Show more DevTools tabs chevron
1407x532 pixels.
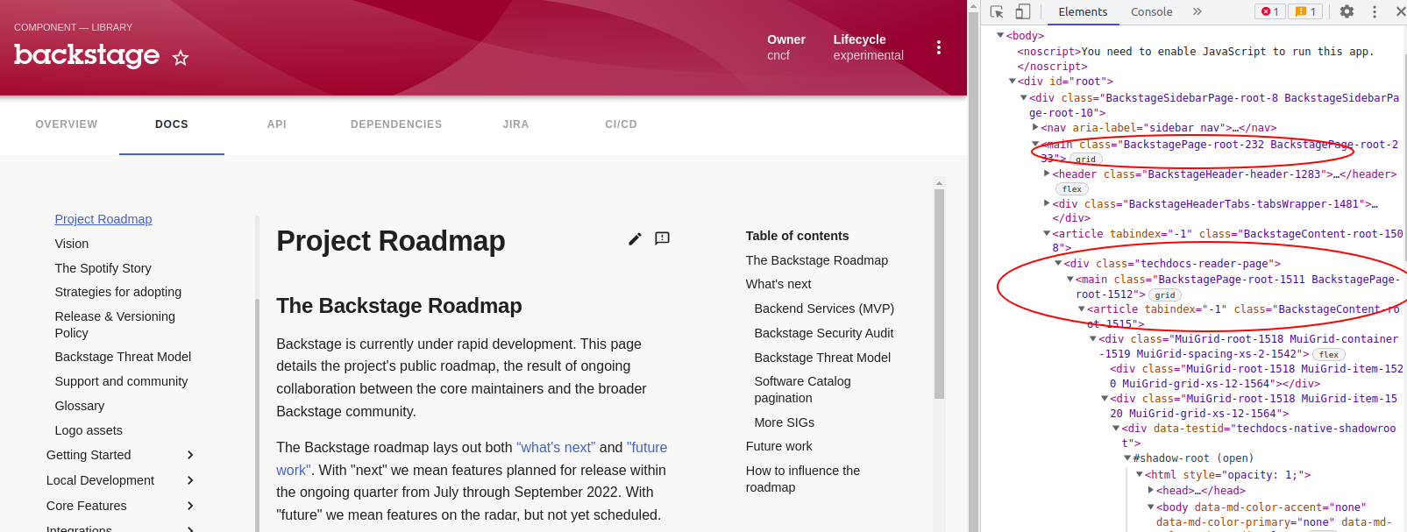click(x=1197, y=11)
